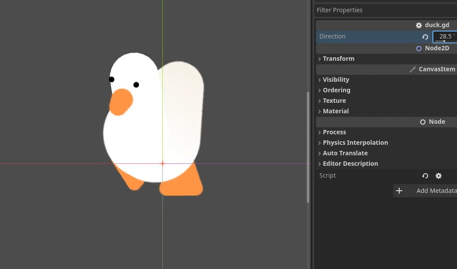Expand the Process section
This screenshot has height=269, width=457.
click(334, 132)
